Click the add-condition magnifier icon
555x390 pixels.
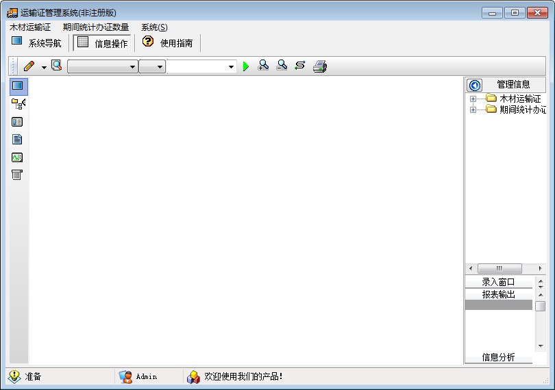[263, 65]
